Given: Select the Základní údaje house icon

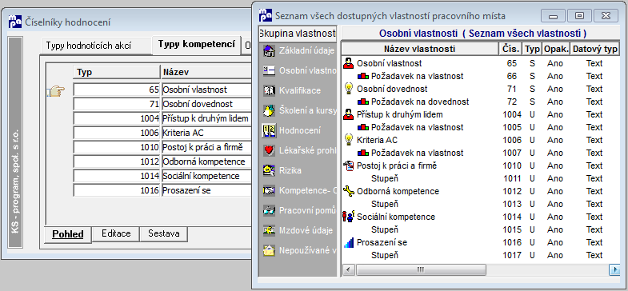Looking at the screenshot, I should coord(269,51).
